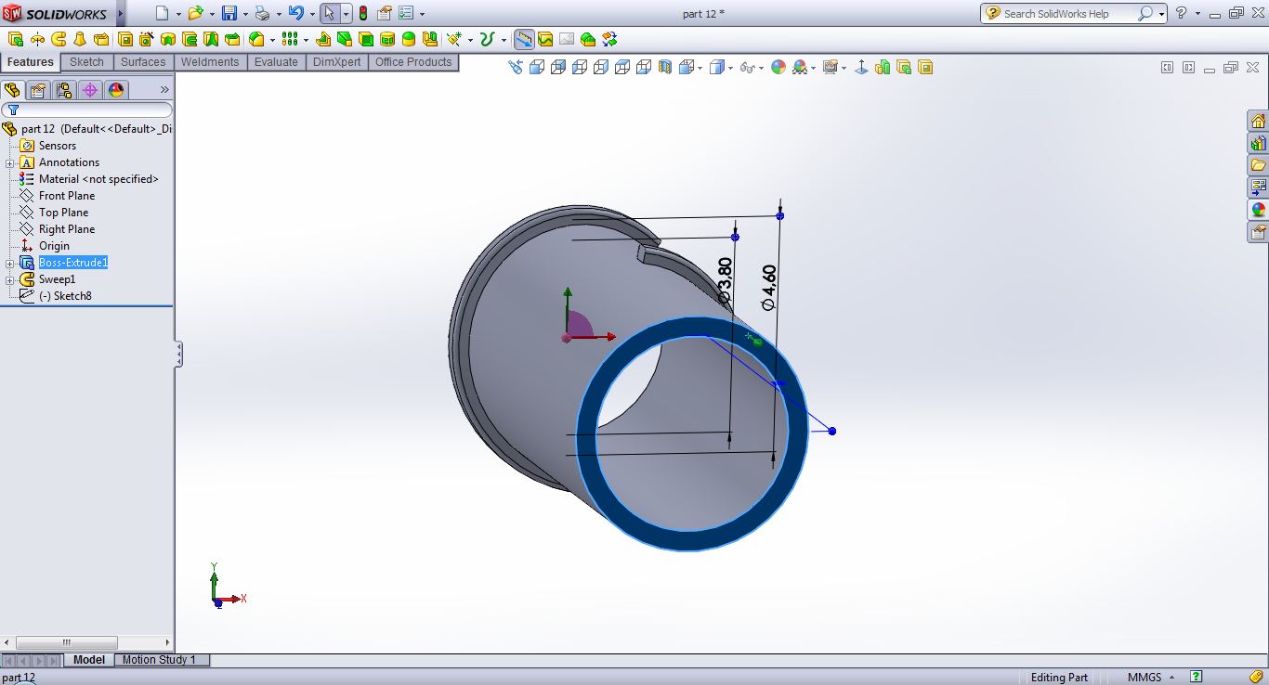Open the MMGS unit system dropdown
This screenshot has width=1269, height=685.
point(1171,678)
